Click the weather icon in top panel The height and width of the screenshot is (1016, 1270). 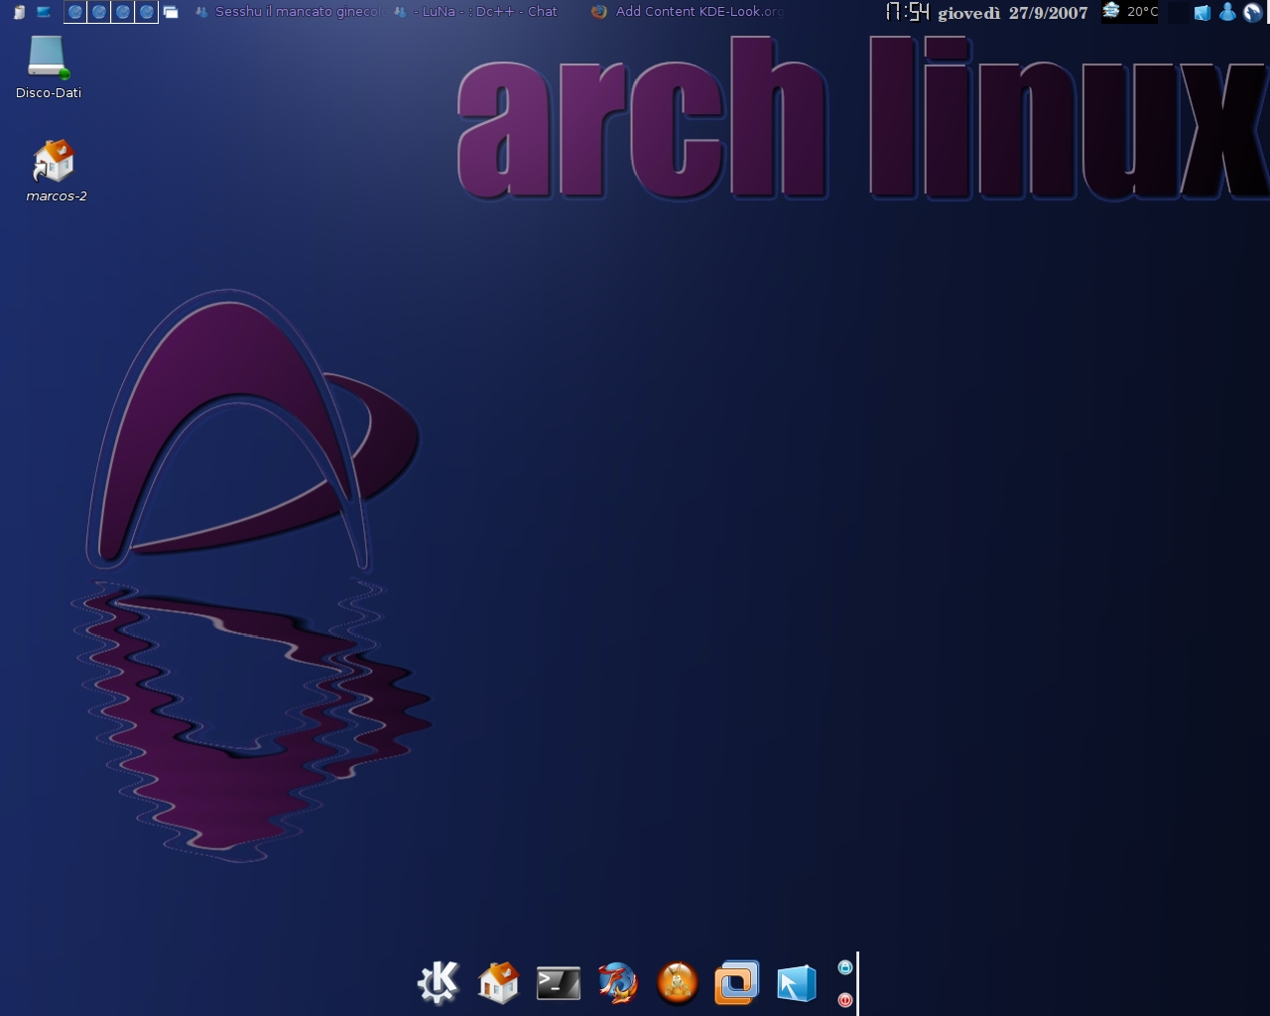[x=1111, y=11]
